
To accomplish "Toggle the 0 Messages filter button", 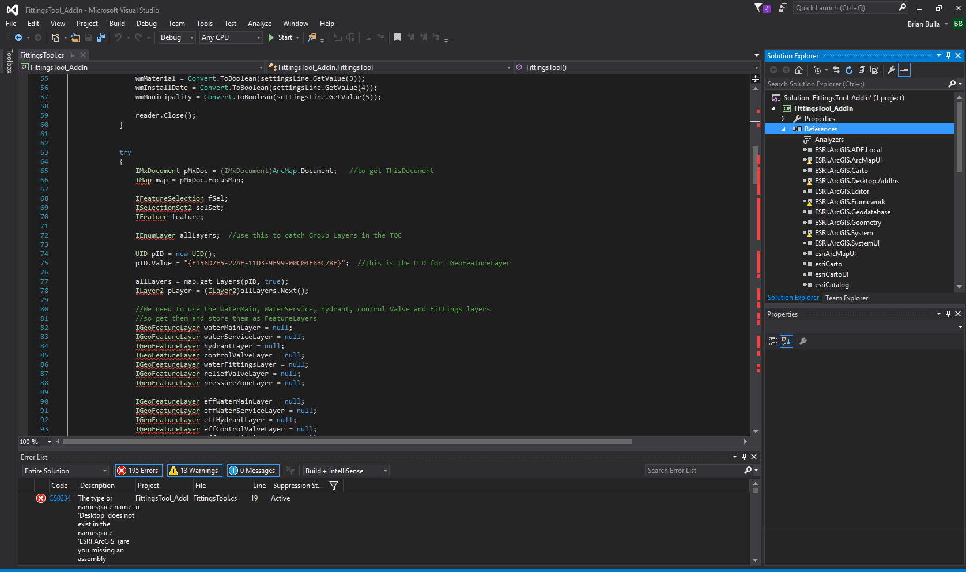I will pos(253,471).
